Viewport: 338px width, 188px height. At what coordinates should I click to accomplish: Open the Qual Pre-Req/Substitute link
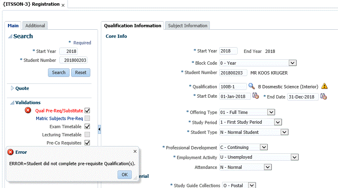click(59, 111)
